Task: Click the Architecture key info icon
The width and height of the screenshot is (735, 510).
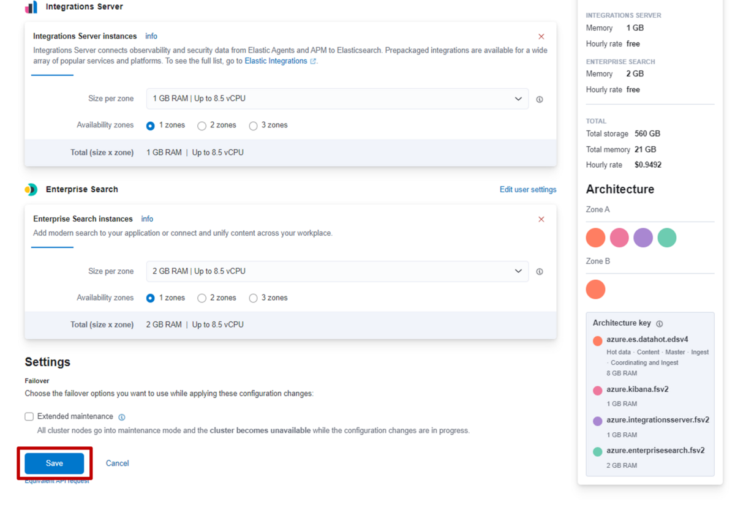Action: tap(660, 323)
